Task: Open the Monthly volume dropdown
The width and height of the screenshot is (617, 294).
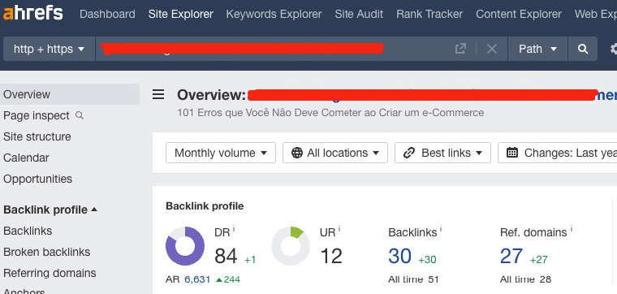Action: [x=221, y=153]
